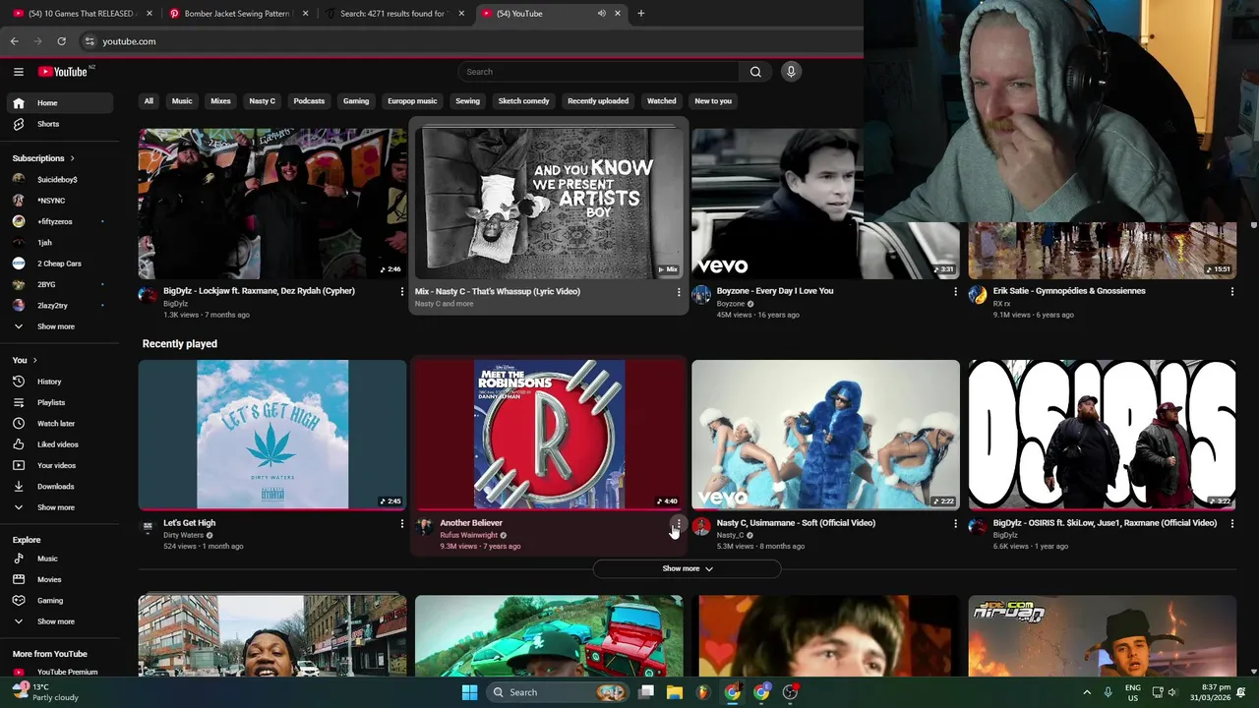
Task: Open more options for Erik Satie video
Action: pyautogui.click(x=1231, y=292)
